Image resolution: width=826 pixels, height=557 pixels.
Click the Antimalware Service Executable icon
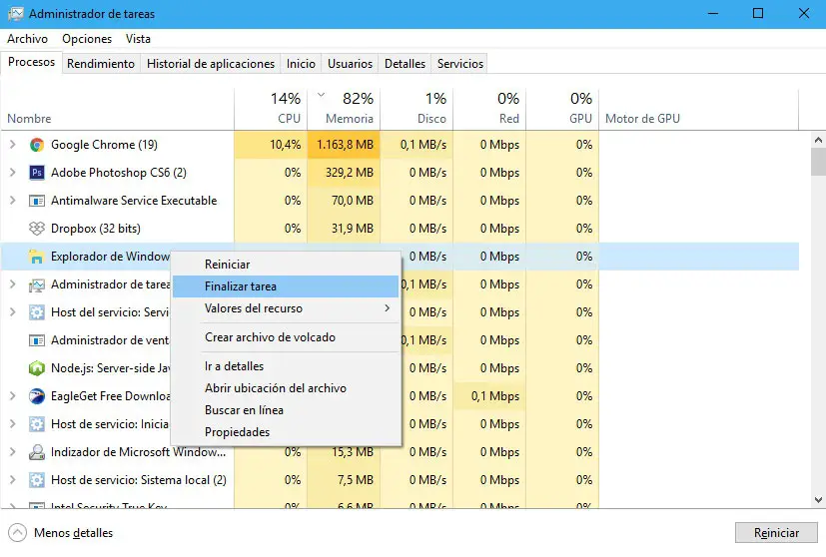[x=37, y=201]
